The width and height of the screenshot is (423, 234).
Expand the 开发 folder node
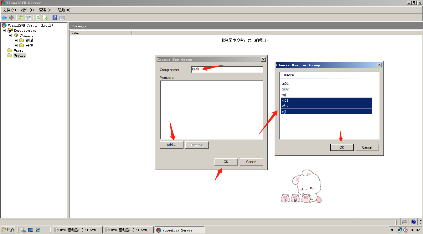tap(16, 45)
